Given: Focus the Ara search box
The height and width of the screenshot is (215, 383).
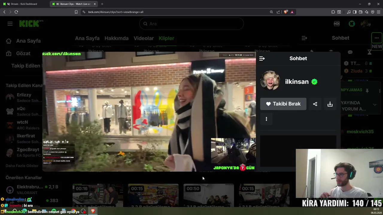Looking at the screenshot, I should 191,24.
